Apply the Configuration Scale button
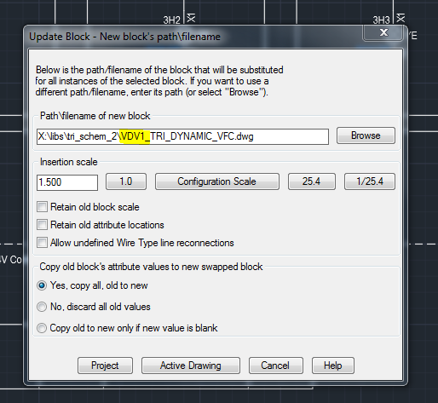Viewport: 438px width, 403px height. tap(217, 181)
